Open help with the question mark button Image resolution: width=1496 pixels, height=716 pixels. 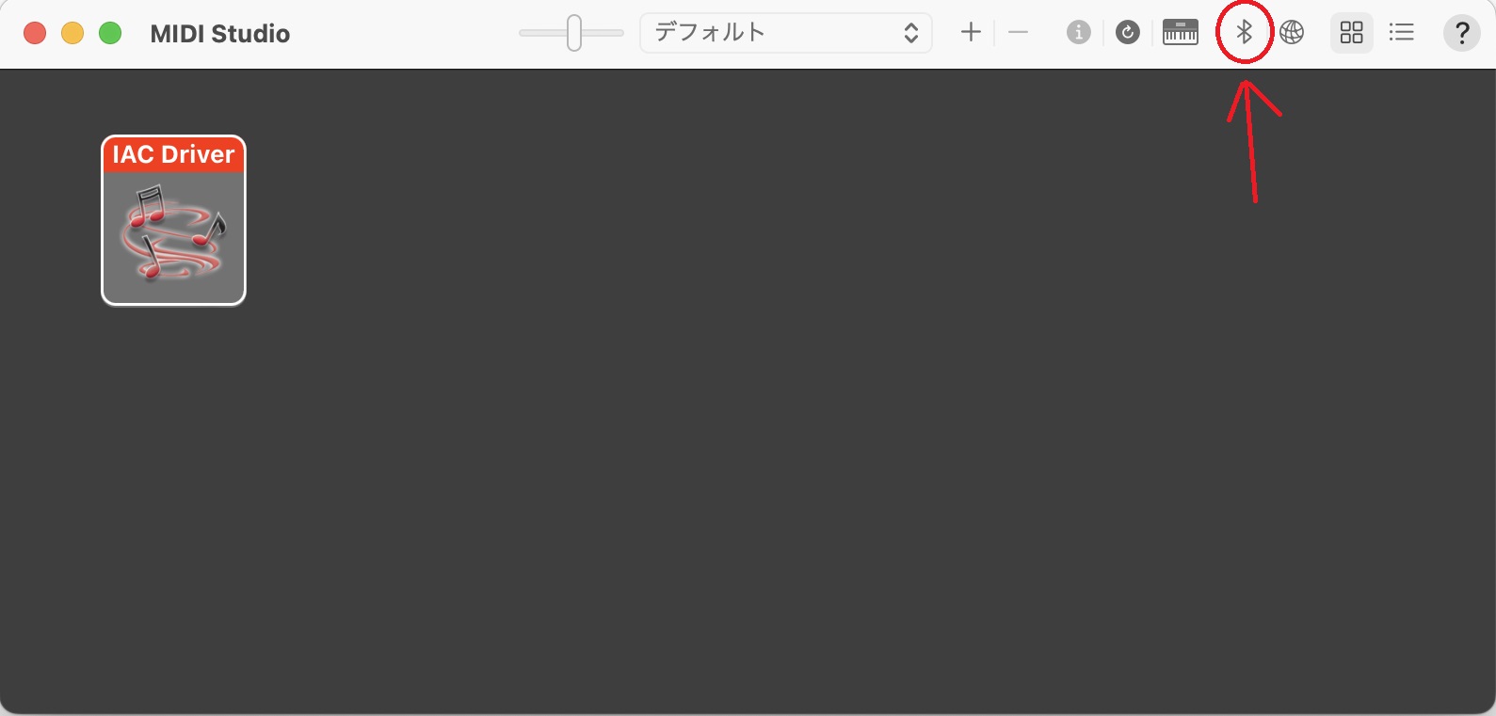(1461, 33)
